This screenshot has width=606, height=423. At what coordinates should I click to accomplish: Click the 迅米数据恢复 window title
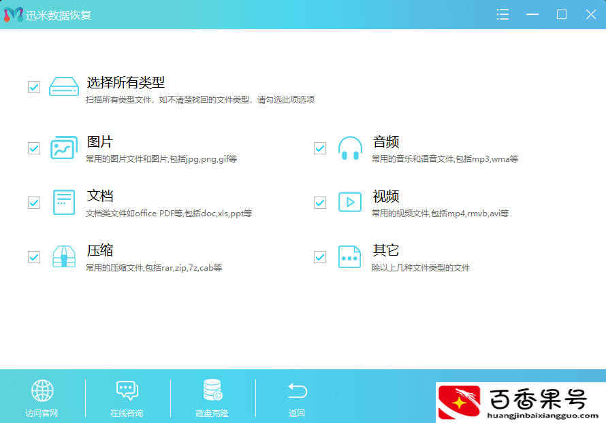tap(59, 15)
